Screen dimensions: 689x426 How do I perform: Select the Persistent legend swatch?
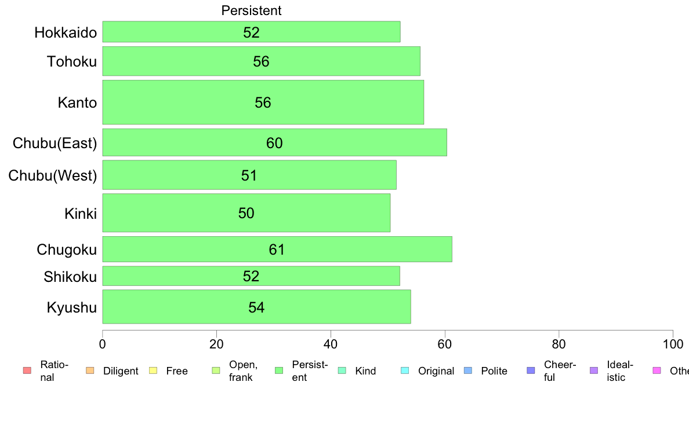[x=278, y=370]
